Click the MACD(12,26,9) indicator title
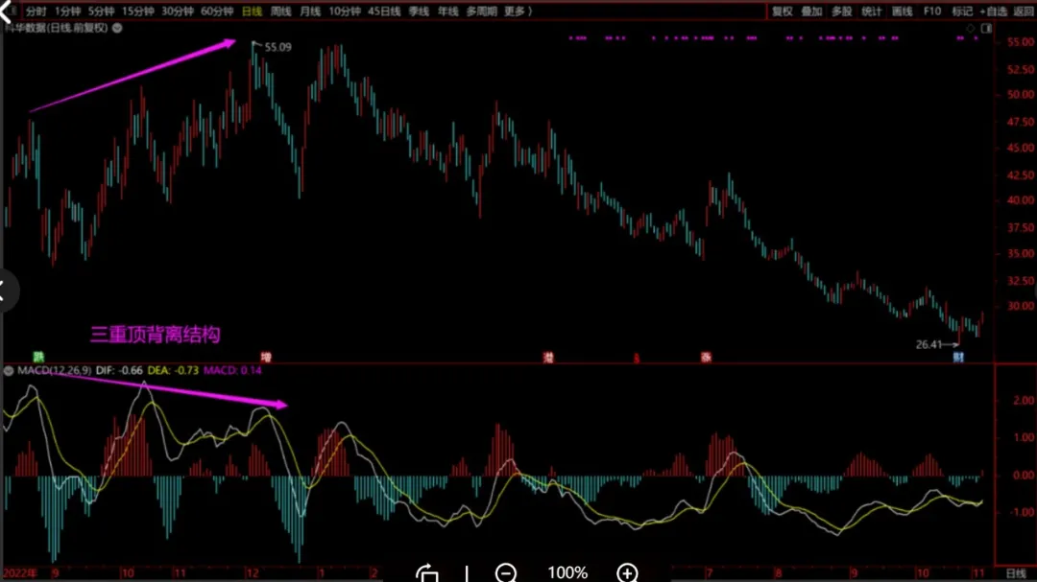The height and width of the screenshot is (582, 1037). point(54,371)
